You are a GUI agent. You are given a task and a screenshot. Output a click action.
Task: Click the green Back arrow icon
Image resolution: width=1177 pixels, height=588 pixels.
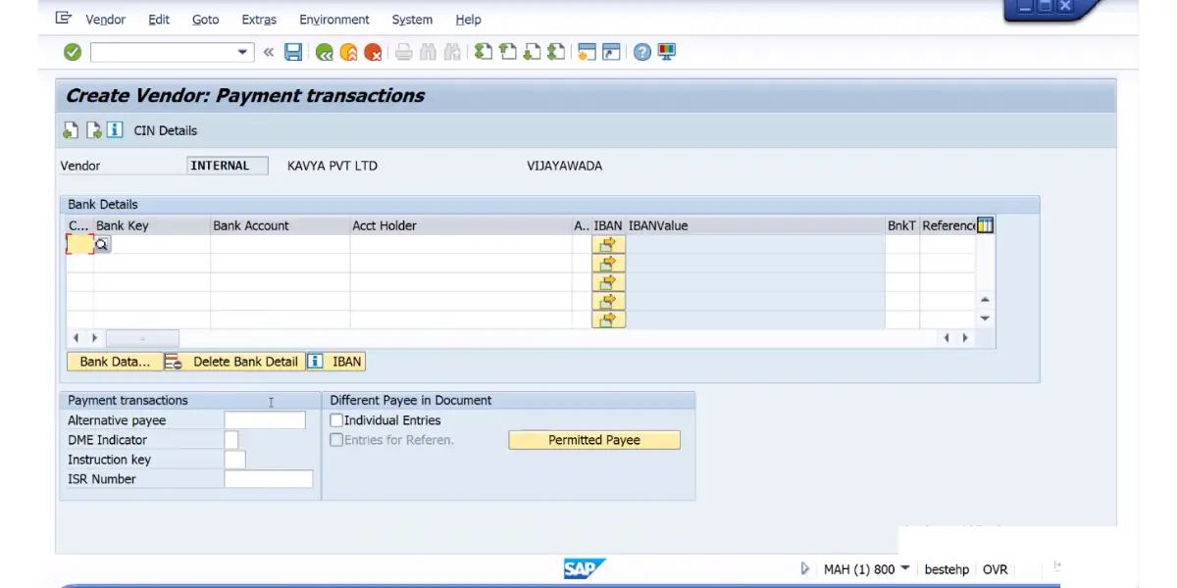pos(324,52)
